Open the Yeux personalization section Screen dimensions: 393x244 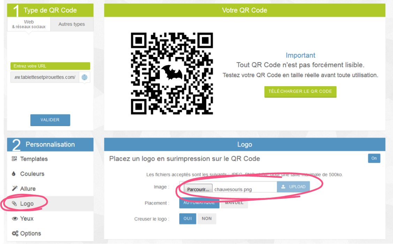pos(50,219)
